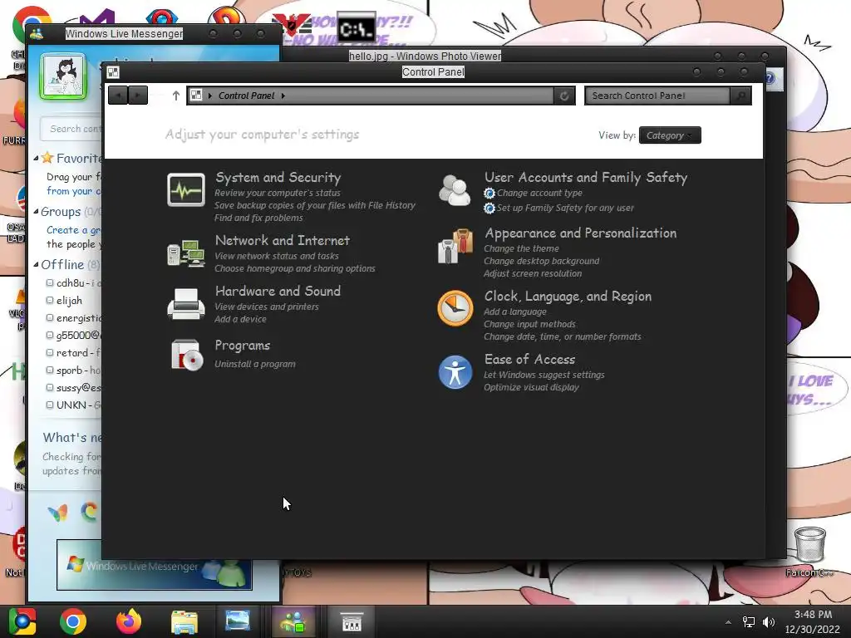
Task: Select offline contact elijah in Messenger
Action: 69,301
